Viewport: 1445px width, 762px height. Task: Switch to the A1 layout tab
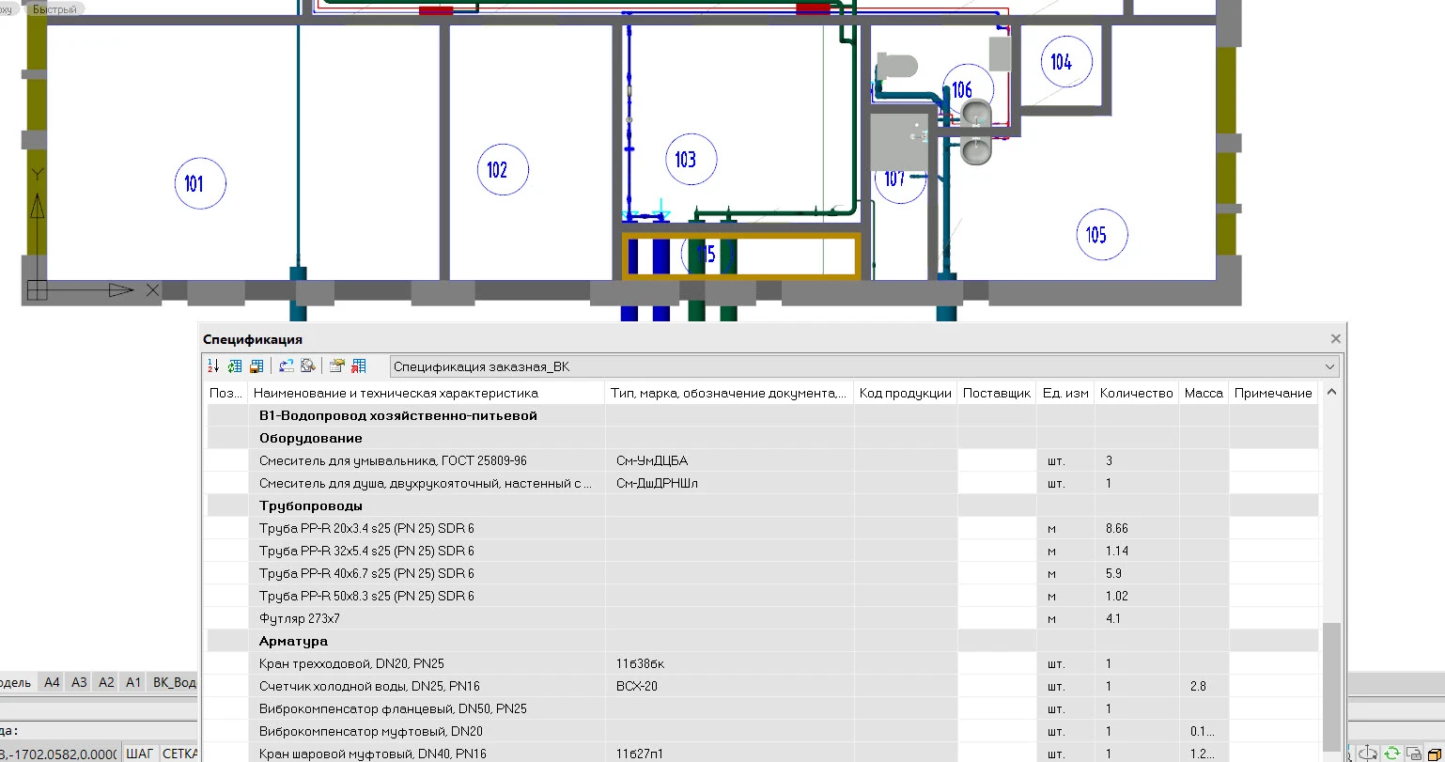133,683
